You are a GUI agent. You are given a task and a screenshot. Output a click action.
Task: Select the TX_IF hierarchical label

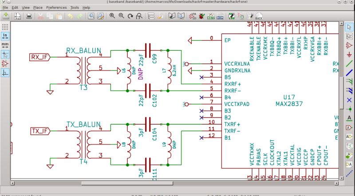(40, 131)
